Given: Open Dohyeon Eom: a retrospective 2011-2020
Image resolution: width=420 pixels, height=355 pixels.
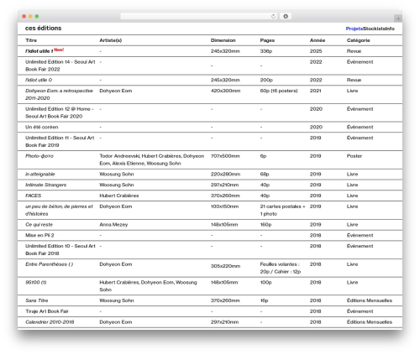Looking at the screenshot, I should click(x=59, y=94).
